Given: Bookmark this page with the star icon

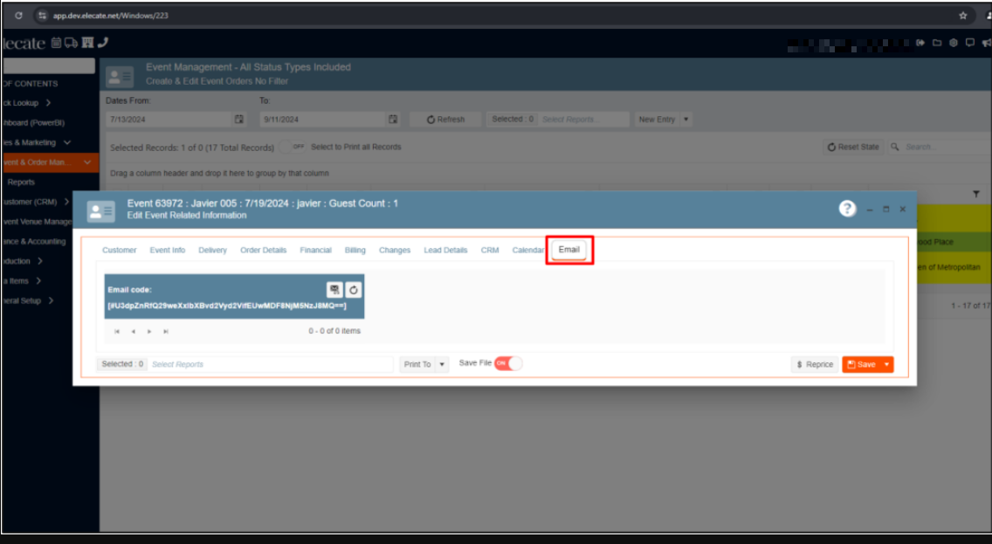Looking at the screenshot, I should [x=962, y=16].
